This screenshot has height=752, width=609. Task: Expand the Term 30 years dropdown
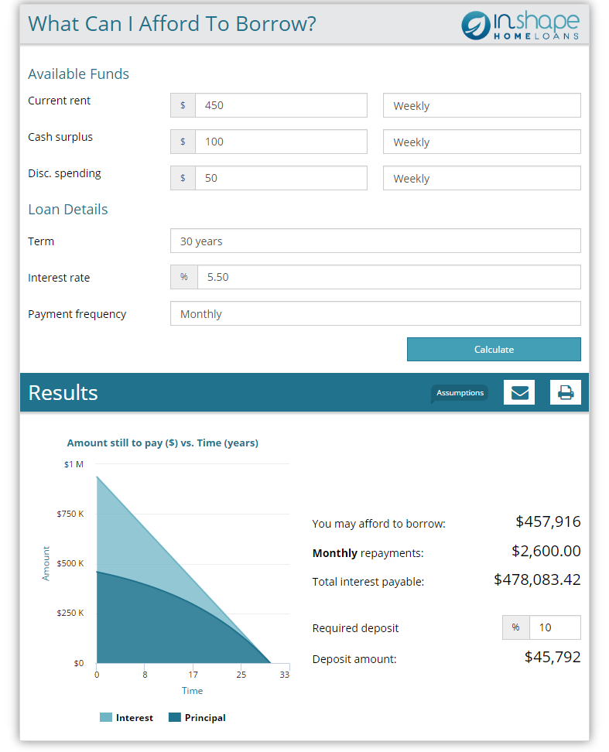tap(375, 241)
